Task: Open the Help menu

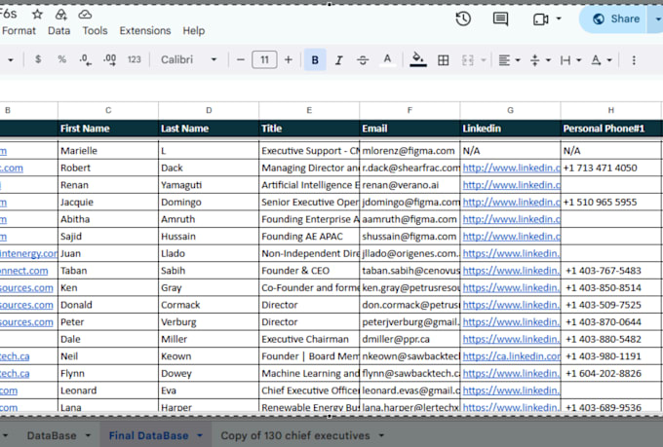Action: (x=194, y=31)
